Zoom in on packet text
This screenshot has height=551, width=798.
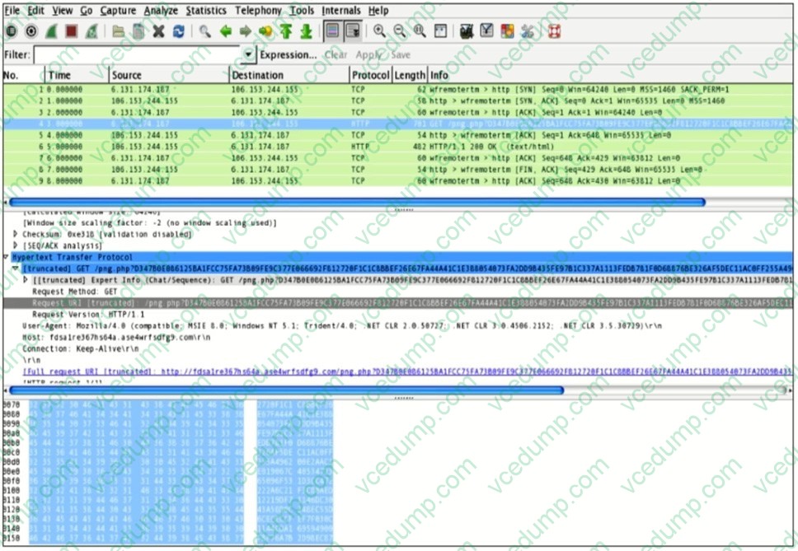coord(379,31)
